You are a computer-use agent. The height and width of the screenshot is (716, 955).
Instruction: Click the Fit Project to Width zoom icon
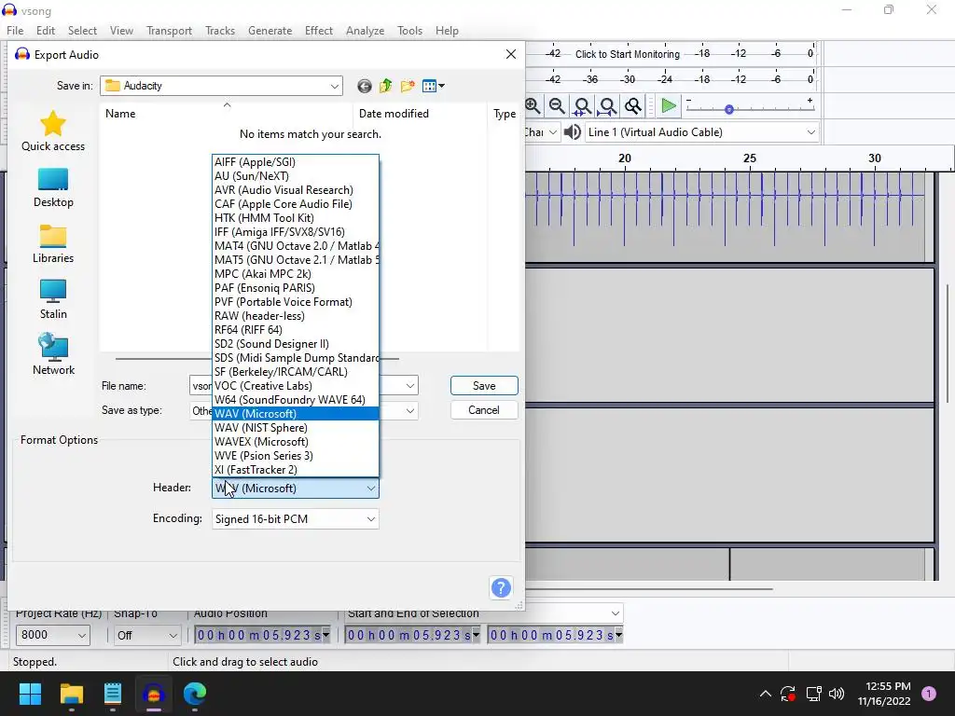tap(607, 106)
